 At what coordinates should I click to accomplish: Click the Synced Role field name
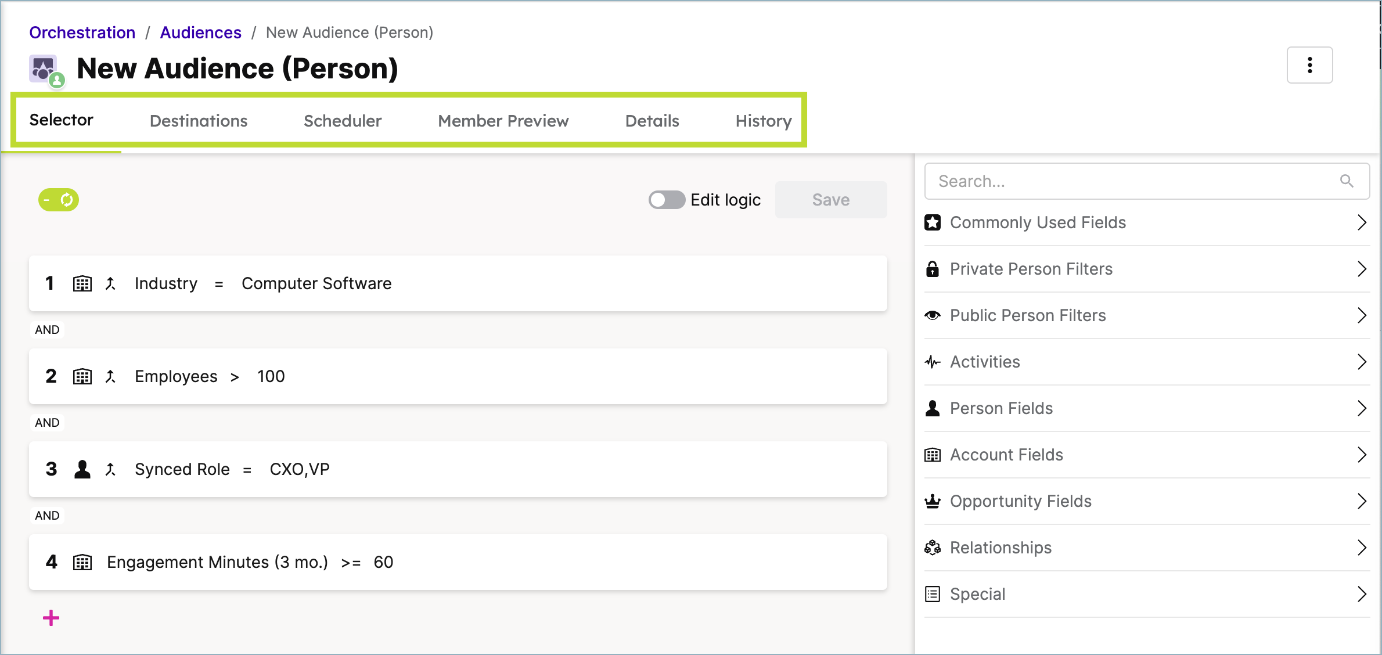182,469
